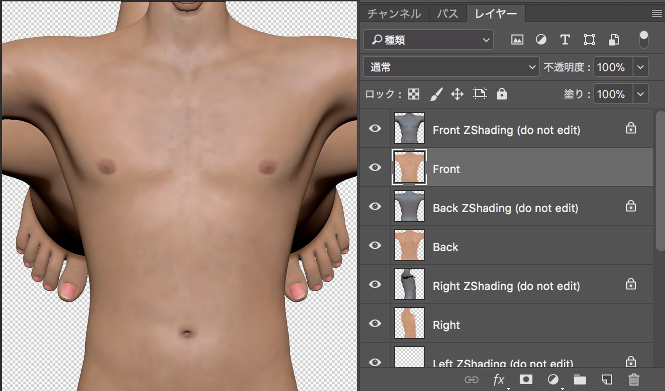
Task: Filter layers by text type
Action: [565, 39]
